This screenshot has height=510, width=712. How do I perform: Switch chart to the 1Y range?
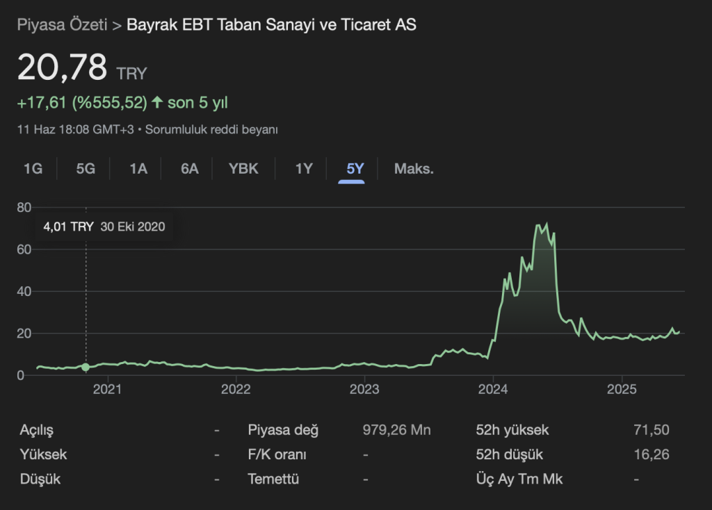pos(304,169)
